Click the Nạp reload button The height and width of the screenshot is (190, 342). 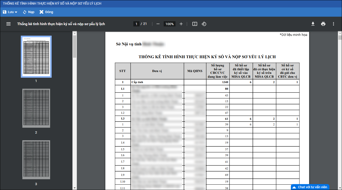coord(29,12)
